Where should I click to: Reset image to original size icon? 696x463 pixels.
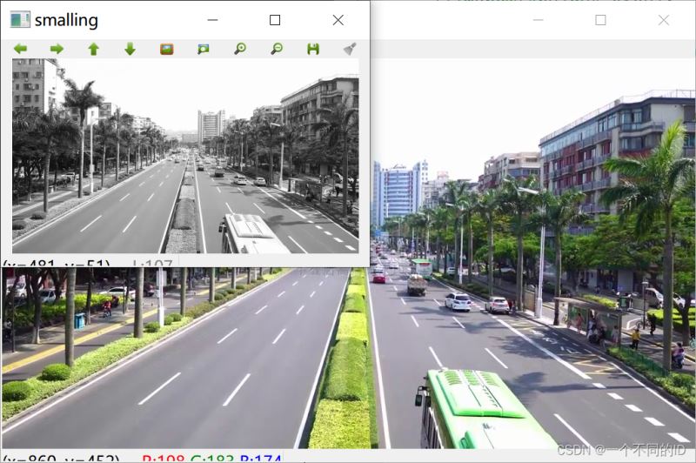pyautogui.click(x=167, y=49)
